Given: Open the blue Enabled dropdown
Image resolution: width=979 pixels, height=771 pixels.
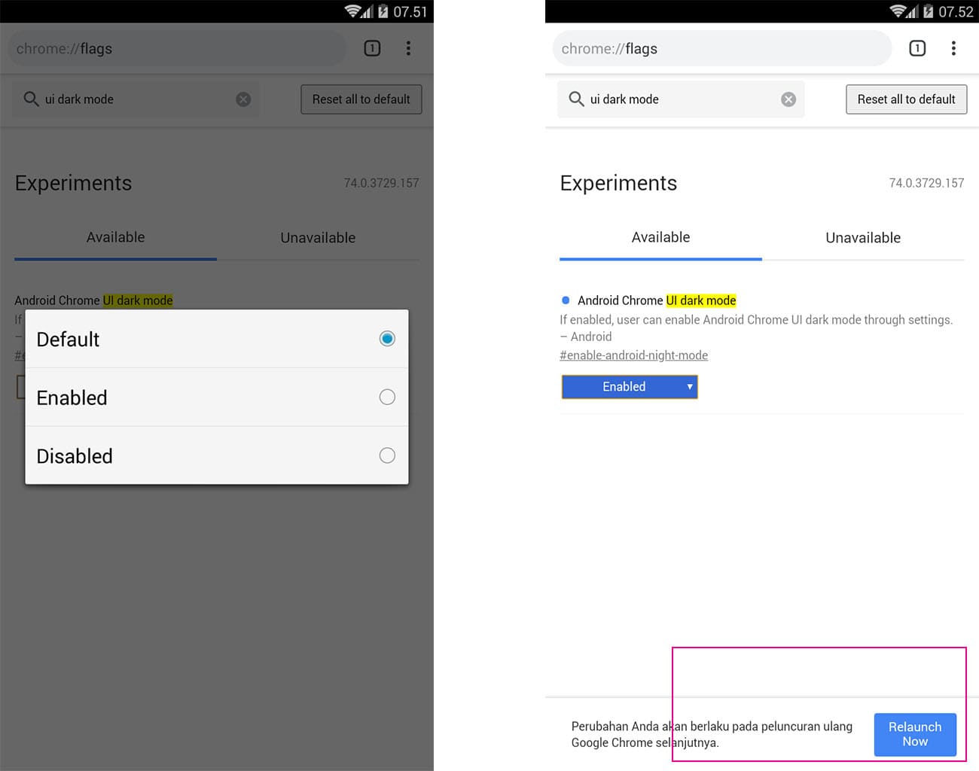Looking at the screenshot, I should [x=630, y=387].
